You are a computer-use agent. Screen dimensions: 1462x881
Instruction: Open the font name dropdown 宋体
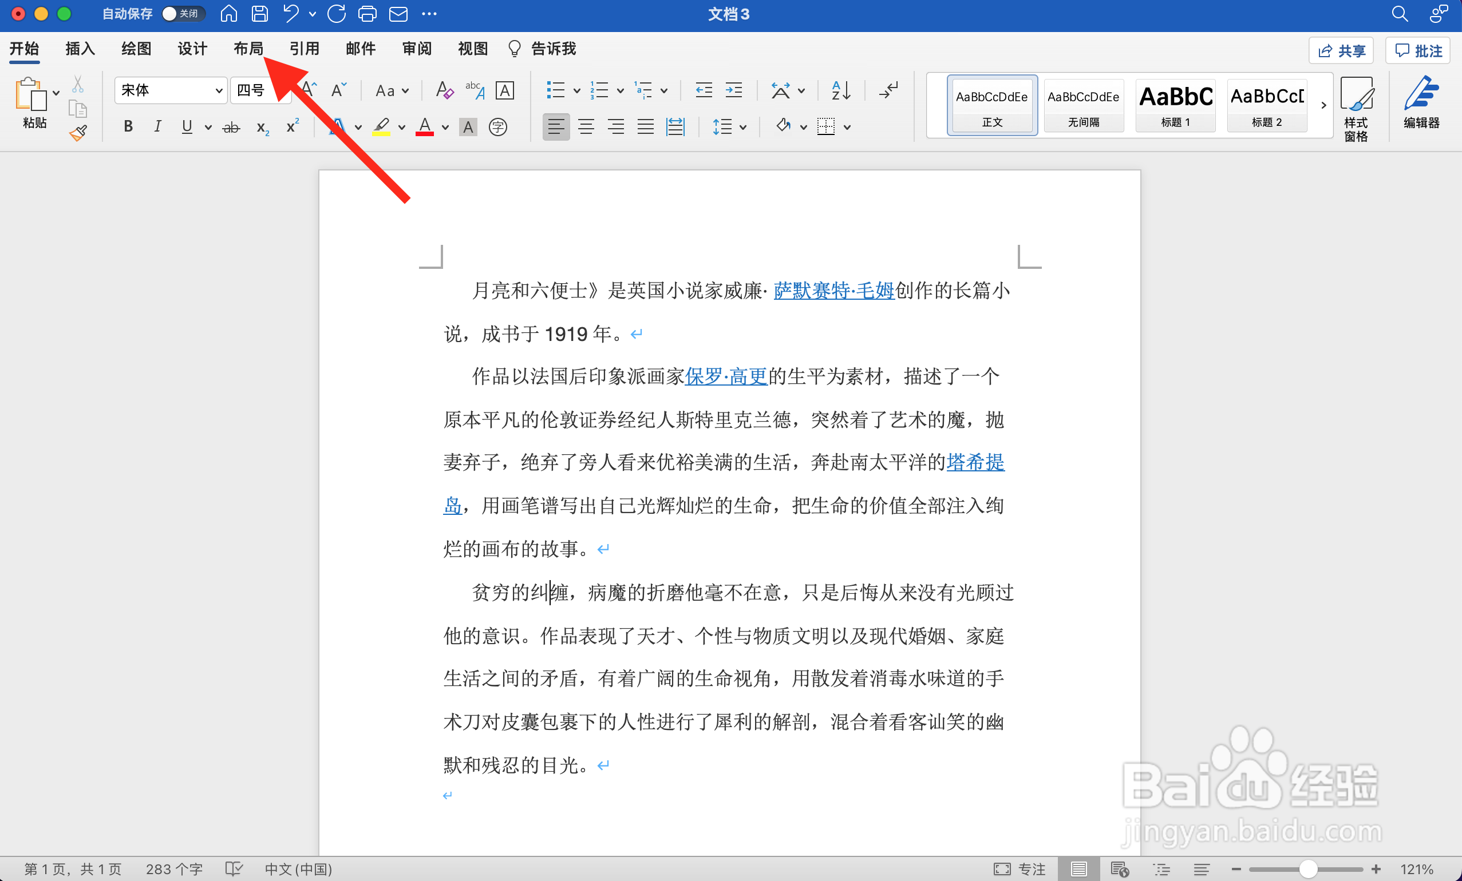[171, 91]
